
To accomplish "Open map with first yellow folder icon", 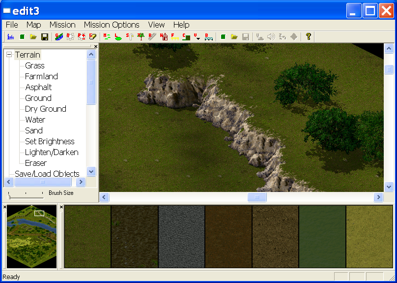I will tap(33, 37).
